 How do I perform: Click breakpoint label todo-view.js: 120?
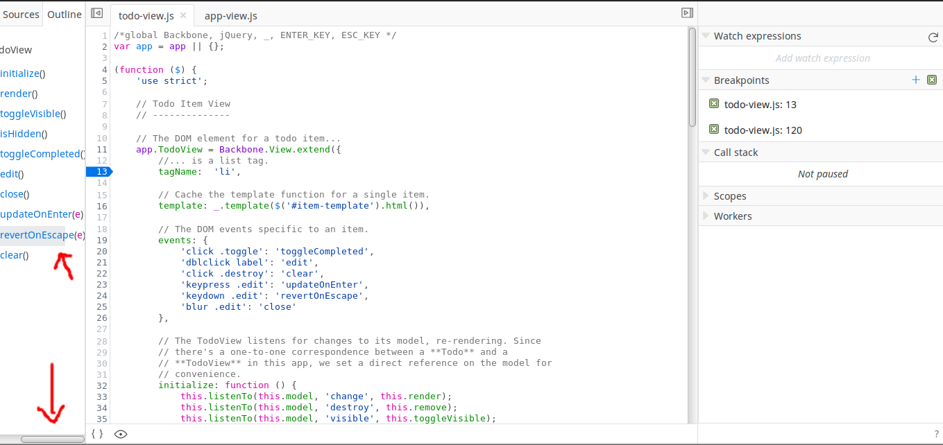pos(763,130)
